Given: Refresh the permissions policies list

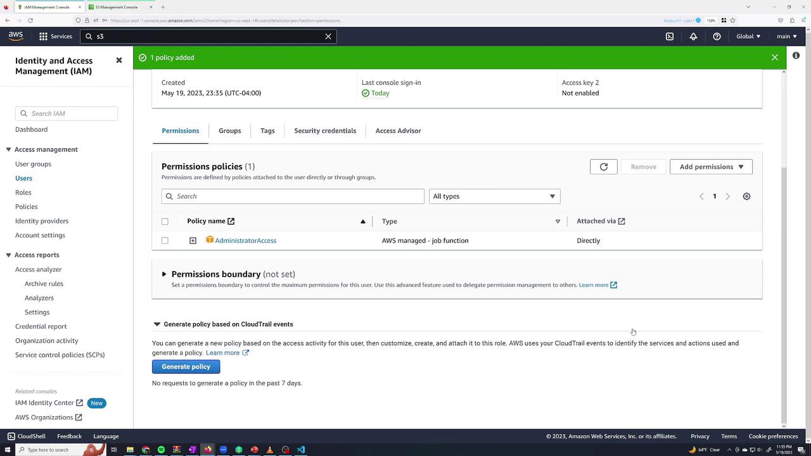Looking at the screenshot, I should click(x=603, y=167).
